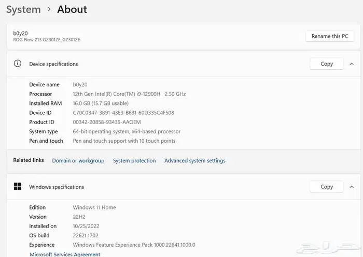
Task: Click the Windows logo icon next to Windows specifications
Action: pyautogui.click(x=18, y=186)
